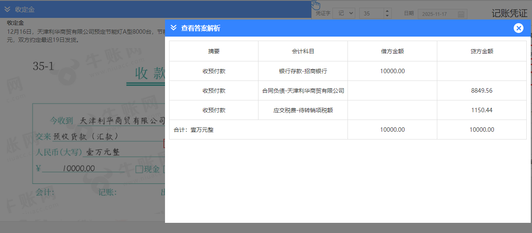532x233 pixels.
Task: Select the 应交税费-待转销项税额 account cell
Action: coord(303,110)
